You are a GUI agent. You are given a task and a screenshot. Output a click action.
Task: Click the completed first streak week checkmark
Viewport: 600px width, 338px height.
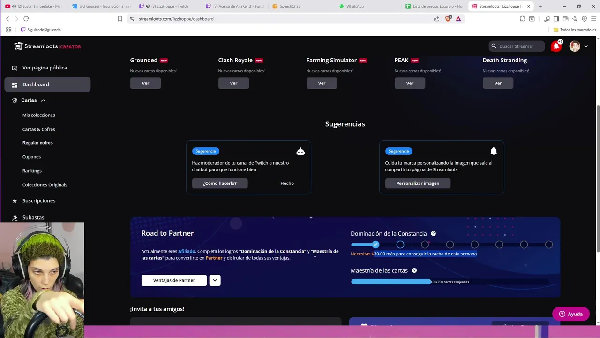[x=375, y=245]
